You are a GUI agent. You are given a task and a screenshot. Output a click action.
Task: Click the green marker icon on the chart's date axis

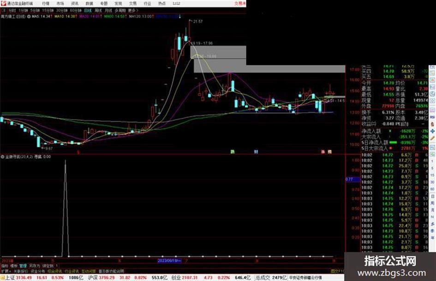coord(233,152)
